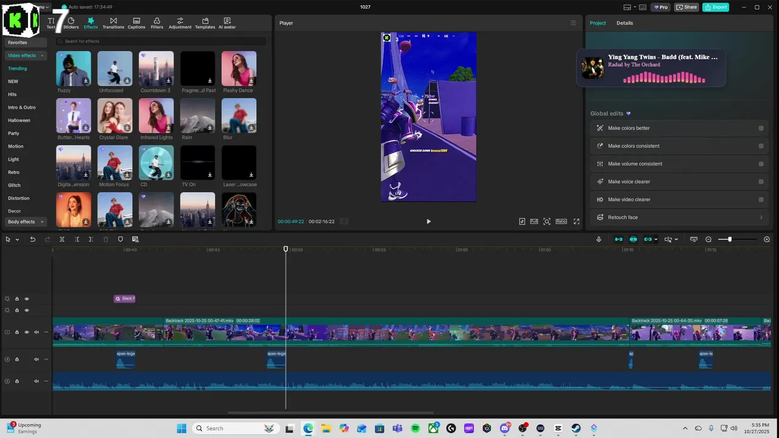Select the Black F effect clip
This screenshot has width=779, height=438.
(125, 299)
